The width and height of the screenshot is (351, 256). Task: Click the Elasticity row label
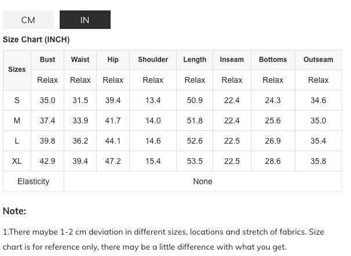34,181
